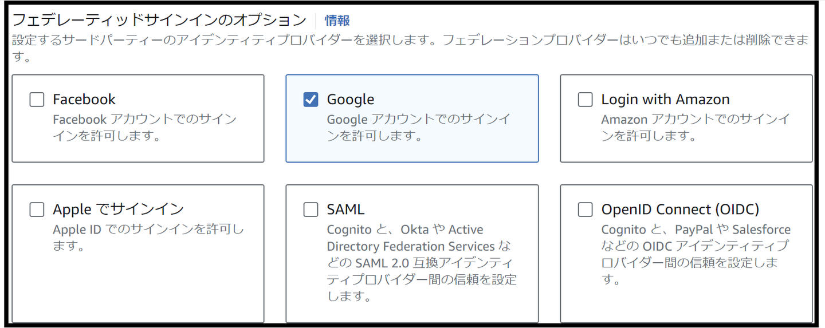
Task: Check the Apple でサインイン checkbox
Action: pos(37,210)
